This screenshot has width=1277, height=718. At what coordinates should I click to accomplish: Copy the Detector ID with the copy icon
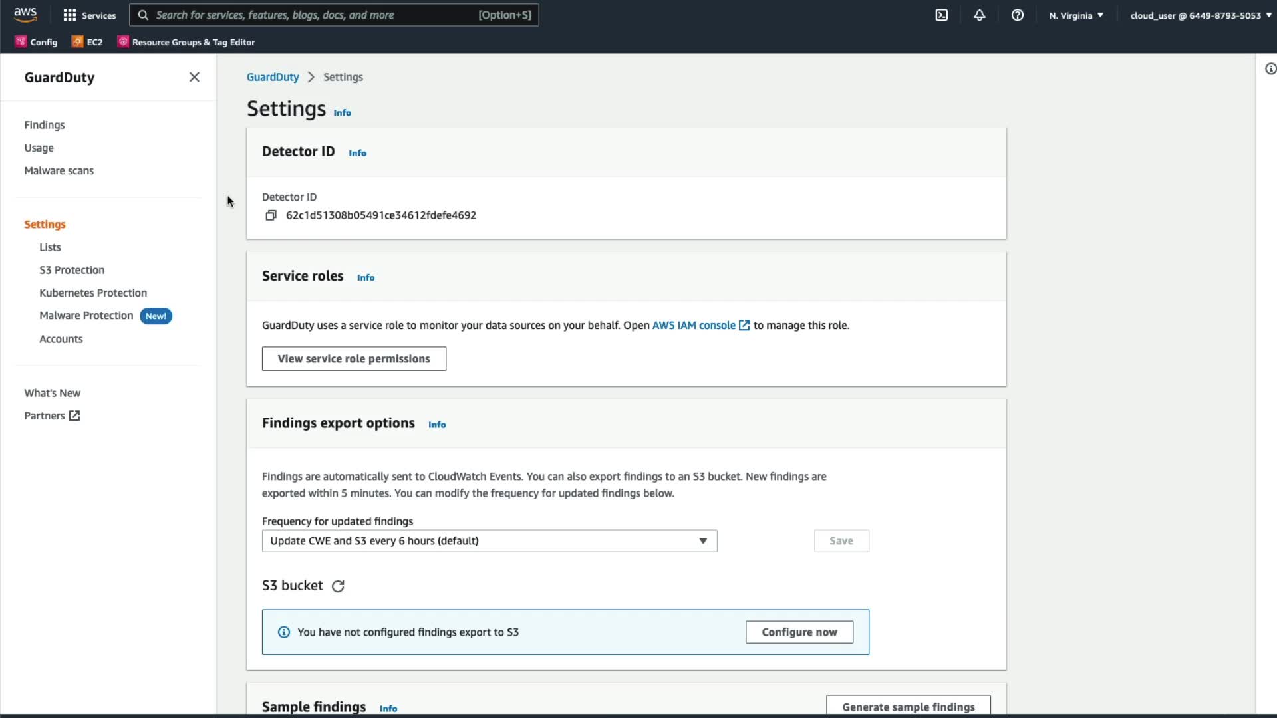point(271,215)
